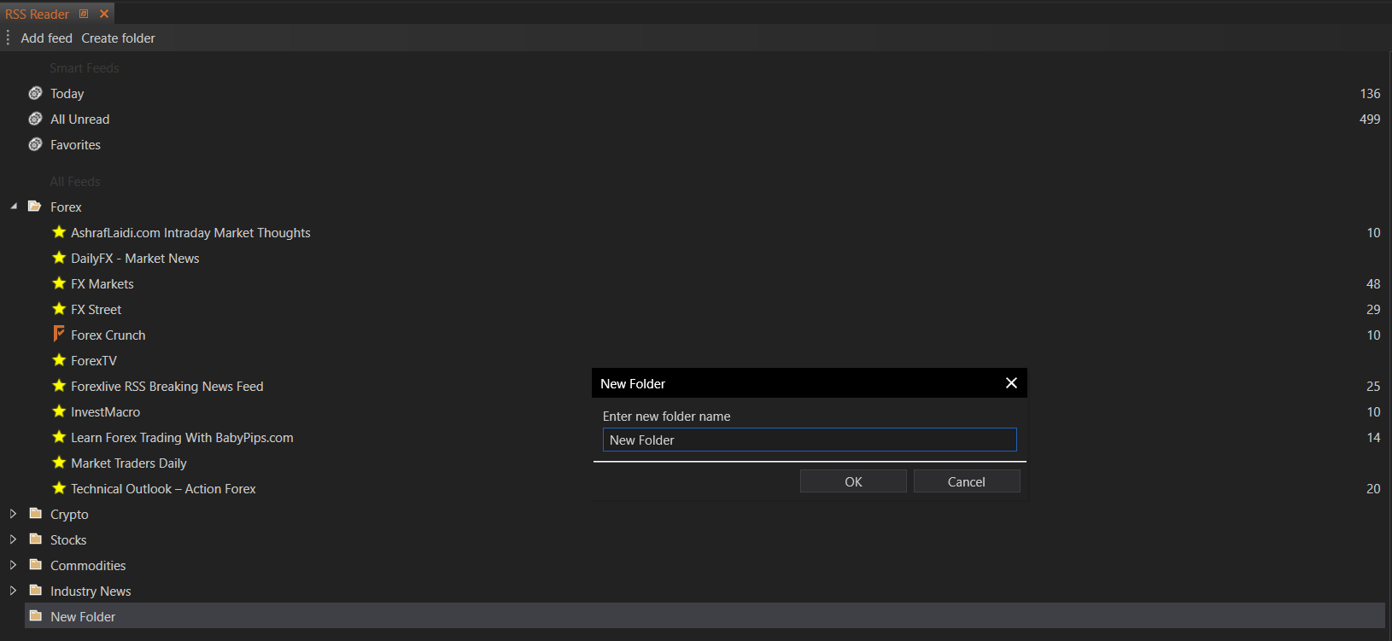1392x641 pixels.
Task: Cancel the New Folder dialog
Action: point(966,481)
